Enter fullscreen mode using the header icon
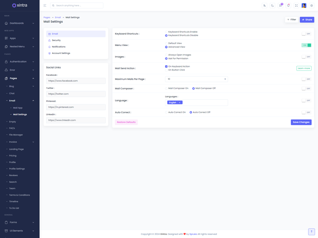318x238 pixels. 296,6
